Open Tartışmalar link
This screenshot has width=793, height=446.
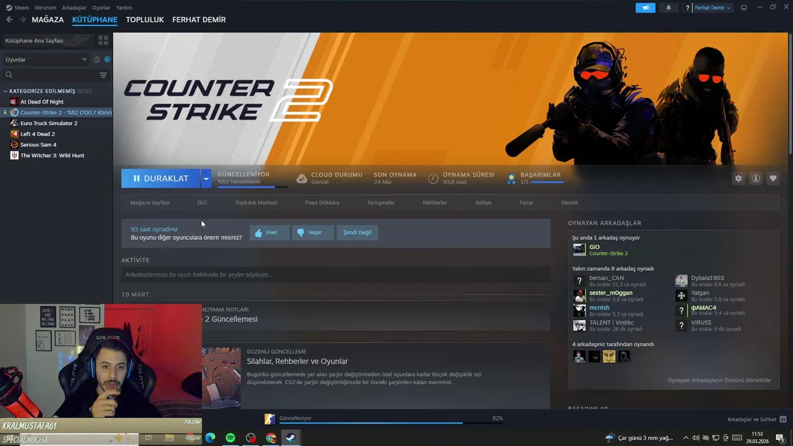[380, 203]
